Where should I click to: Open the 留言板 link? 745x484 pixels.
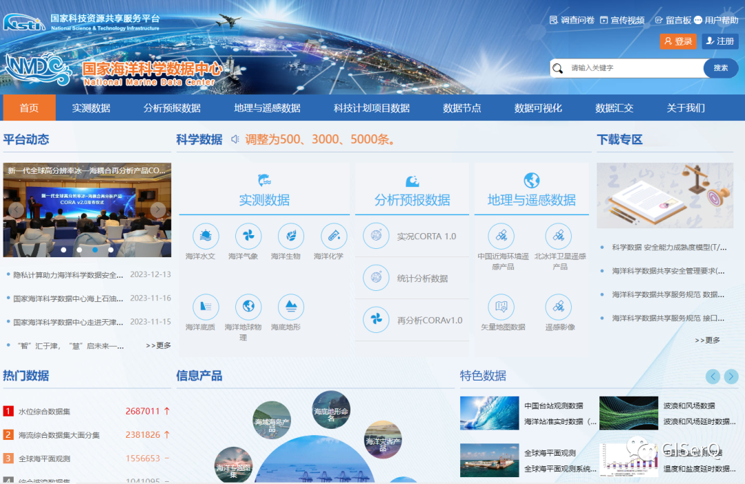[x=673, y=20]
